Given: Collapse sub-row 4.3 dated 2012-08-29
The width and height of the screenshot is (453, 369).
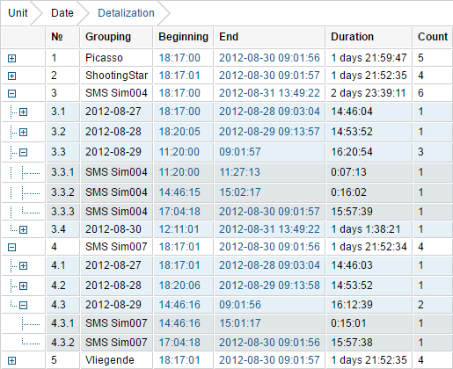Looking at the screenshot, I should point(24,305).
